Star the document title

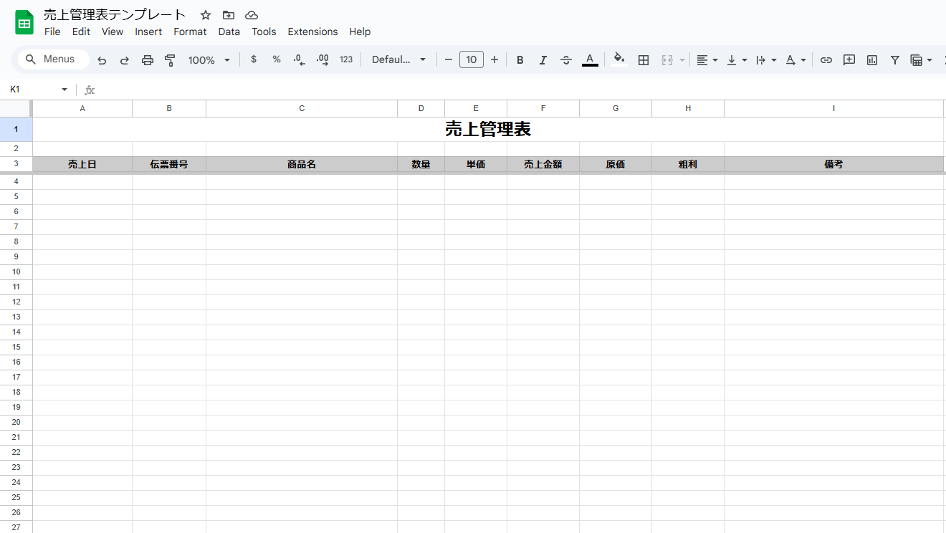click(x=206, y=15)
